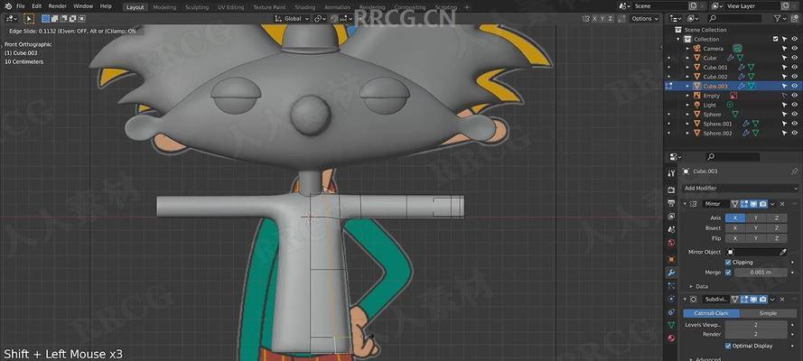Click the Scene name field
803x361 pixels.
(x=659, y=6)
